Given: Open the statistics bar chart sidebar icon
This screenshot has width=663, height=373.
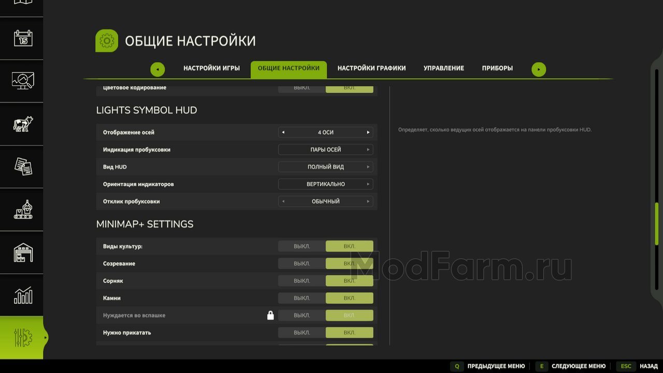Looking at the screenshot, I should 23,295.
